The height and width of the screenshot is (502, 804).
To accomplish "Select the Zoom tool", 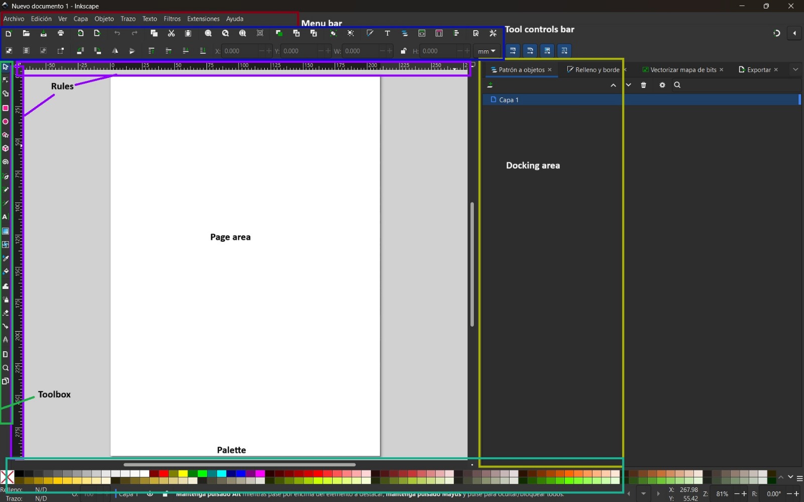I will pyautogui.click(x=6, y=368).
